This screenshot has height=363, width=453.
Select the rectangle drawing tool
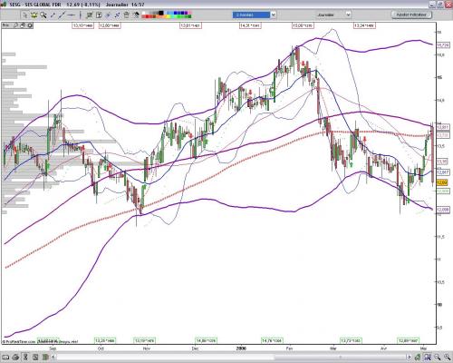point(90,15)
